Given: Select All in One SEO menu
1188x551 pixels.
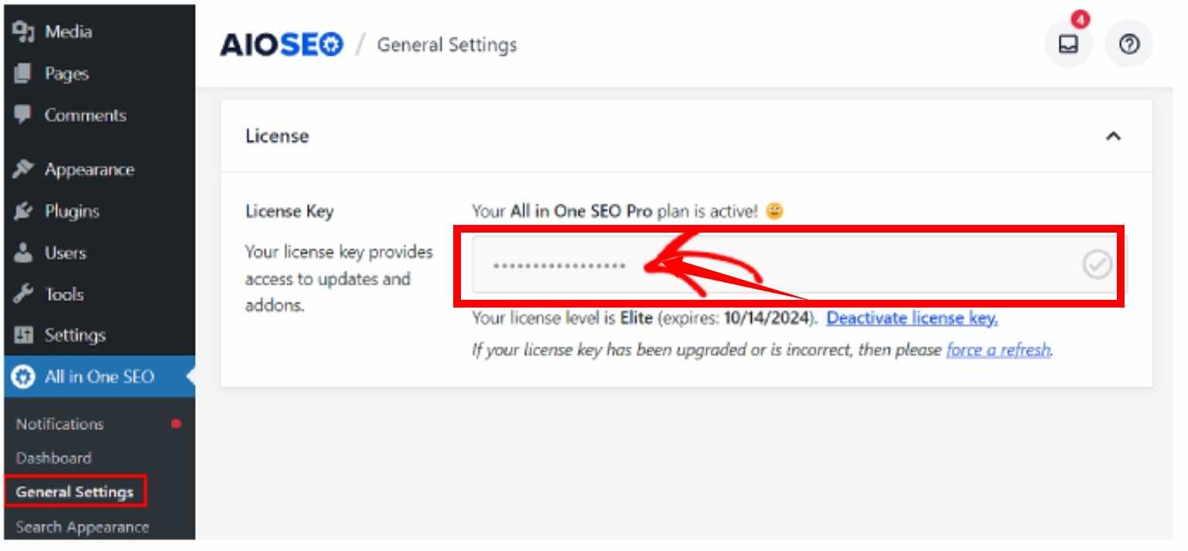Looking at the screenshot, I should (x=99, y=377).
